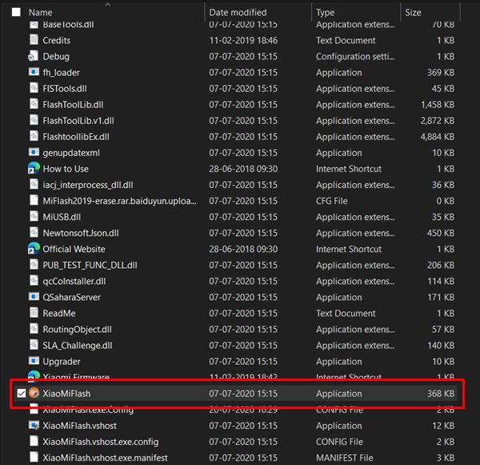Screen dimensions: 480x465
Task: Select the file name RoutingObject.dll
Action: coord(77,329)
